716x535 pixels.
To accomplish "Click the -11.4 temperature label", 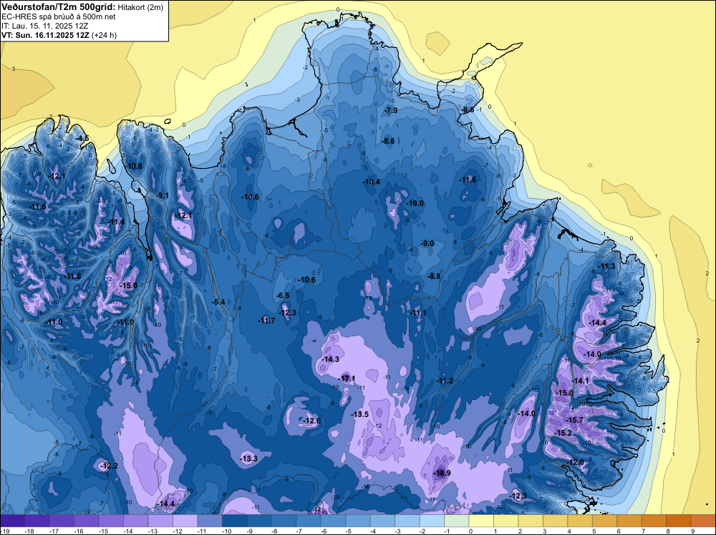I will coord(116,222).
